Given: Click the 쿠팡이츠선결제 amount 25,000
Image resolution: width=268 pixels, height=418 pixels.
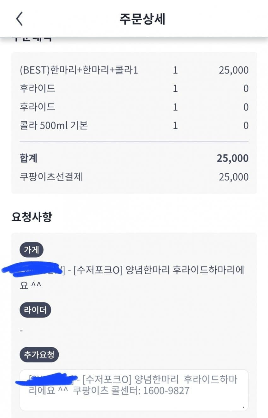Looking at the screenshot, I should [x=233, y=177].
